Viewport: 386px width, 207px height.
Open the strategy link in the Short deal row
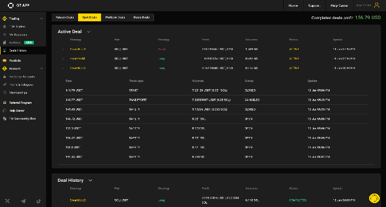78,49
